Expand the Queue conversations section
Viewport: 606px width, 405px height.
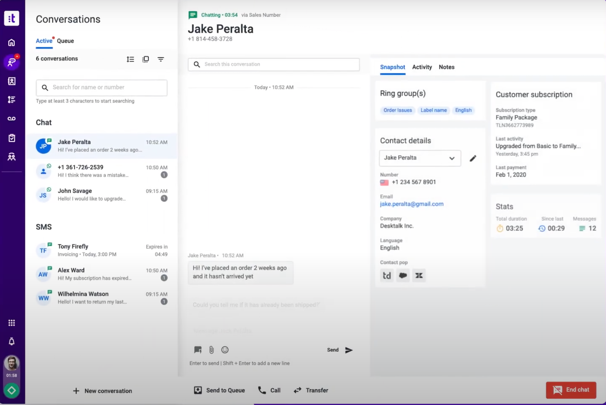point(66,41)
